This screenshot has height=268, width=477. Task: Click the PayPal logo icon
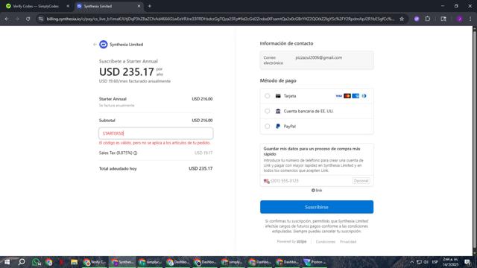pyautogui.click(x=278, y=127)
